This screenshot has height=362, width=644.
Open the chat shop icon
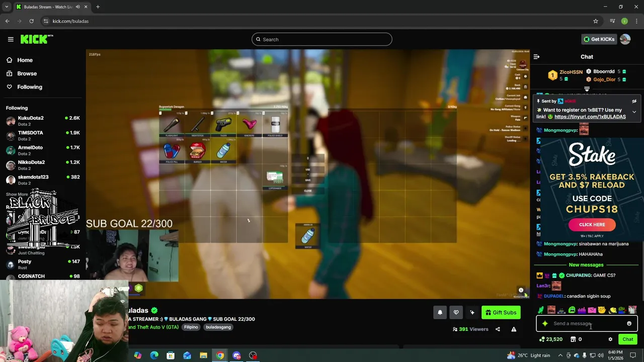(x=573, y=339)
